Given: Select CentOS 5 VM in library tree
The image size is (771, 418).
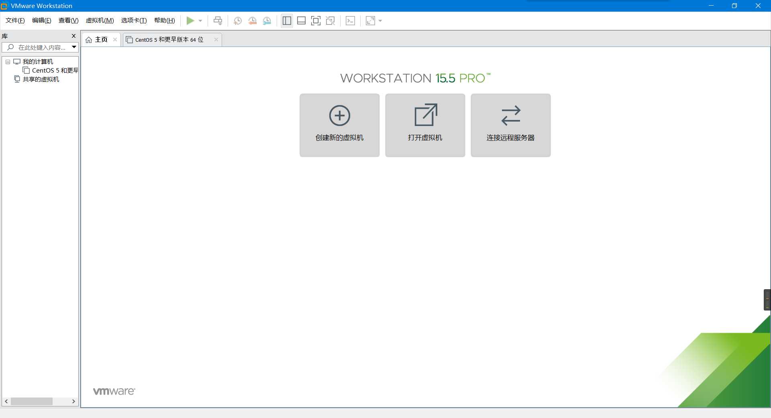Looking at the screenshot, I should [55, 70].
